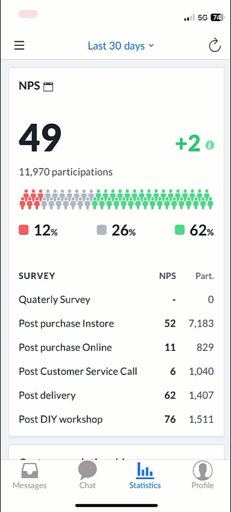This screenshot has height=512, width=231.
Task: Tap the green promoters 62% swatch
Action: click(x=180, y=230)
